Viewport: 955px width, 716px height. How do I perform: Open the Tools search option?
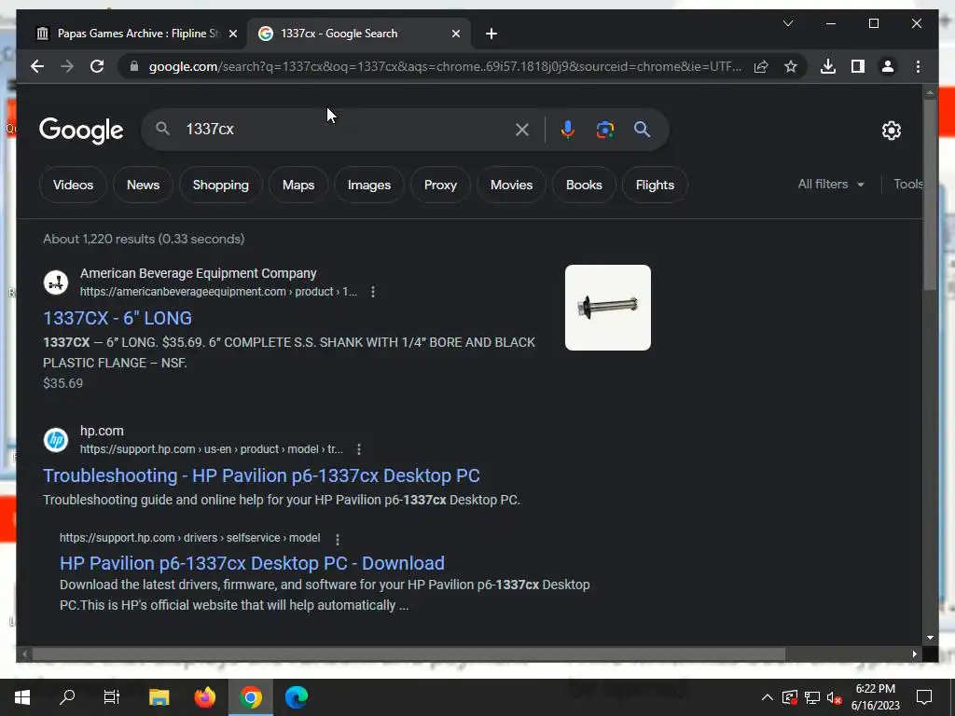[x=907, y=184]
